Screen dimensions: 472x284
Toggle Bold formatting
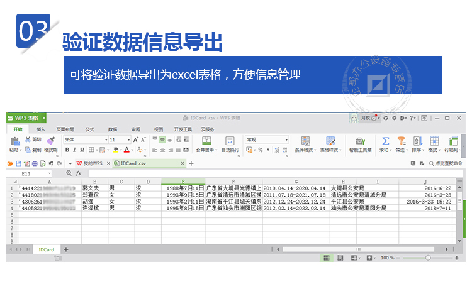66,150
